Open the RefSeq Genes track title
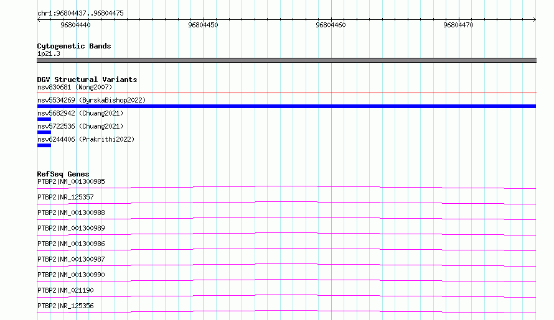Screen dimensions: 554x320 coord(63,174)
